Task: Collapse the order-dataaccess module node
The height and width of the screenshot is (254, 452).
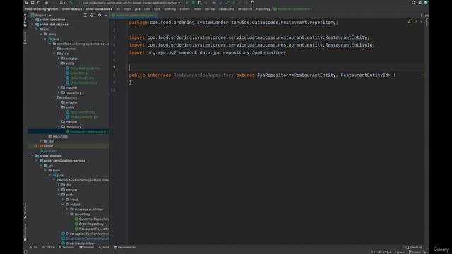Action: click(32, 25)
